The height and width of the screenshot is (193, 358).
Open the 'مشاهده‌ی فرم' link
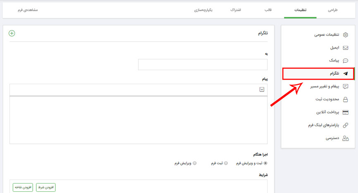pyautogui.click(x=28, y=9)
